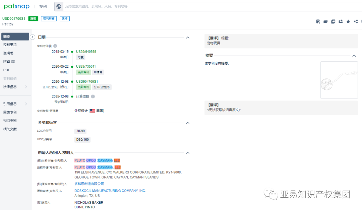Click standardized assignee PLUTO OPCO (CAYMAN) LLC
This screenshot has height=210, width=362.
pyautogui.click(x=97, y=161)
